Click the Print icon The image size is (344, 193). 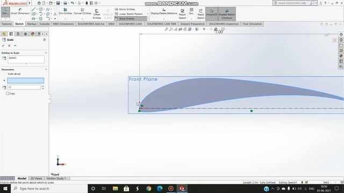click(x=65, y=3)
